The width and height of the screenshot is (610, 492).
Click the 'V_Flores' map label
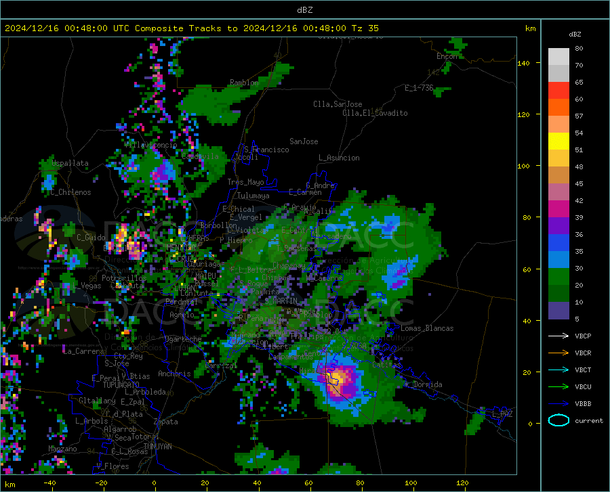click(113, 466)
